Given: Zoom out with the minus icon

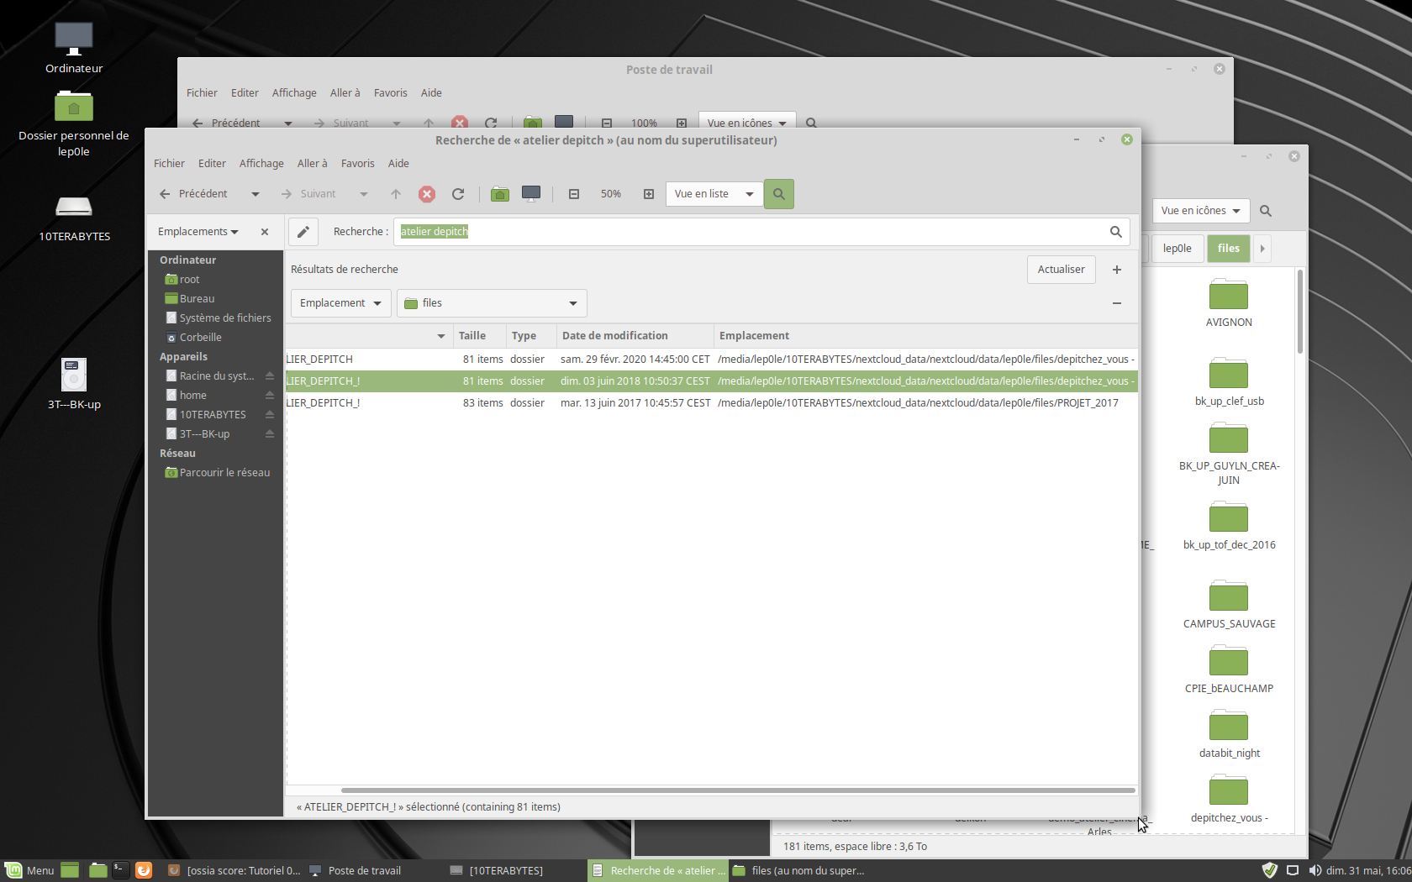Looking at the screenshot, I should [574, 194].
